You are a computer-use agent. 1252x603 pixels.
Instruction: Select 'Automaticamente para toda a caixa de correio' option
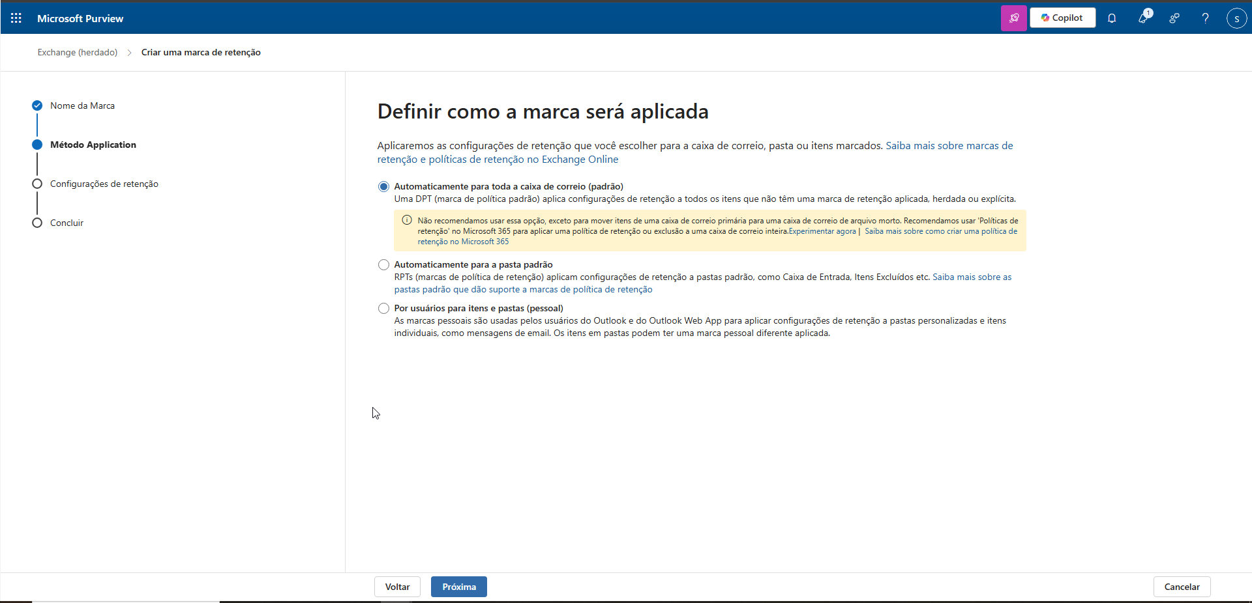point(383,187)
